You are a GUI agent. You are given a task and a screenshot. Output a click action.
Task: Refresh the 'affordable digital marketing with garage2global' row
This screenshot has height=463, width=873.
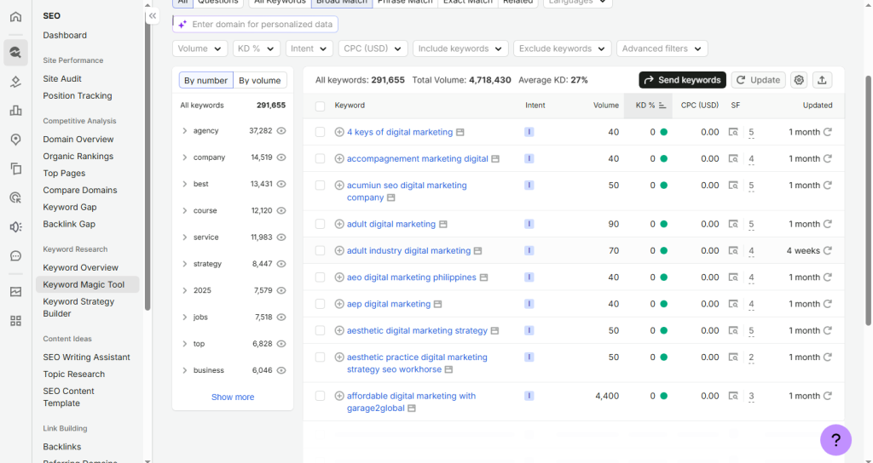pyautogui.click(x=828, y=396)
